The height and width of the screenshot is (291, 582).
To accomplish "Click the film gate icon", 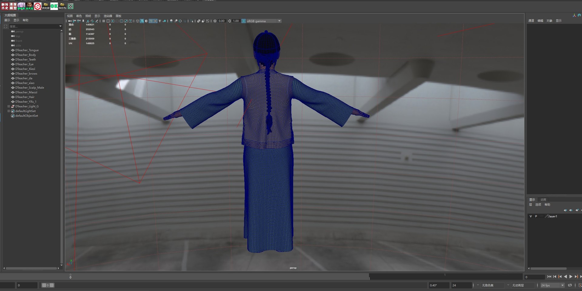I will (108, 21).
